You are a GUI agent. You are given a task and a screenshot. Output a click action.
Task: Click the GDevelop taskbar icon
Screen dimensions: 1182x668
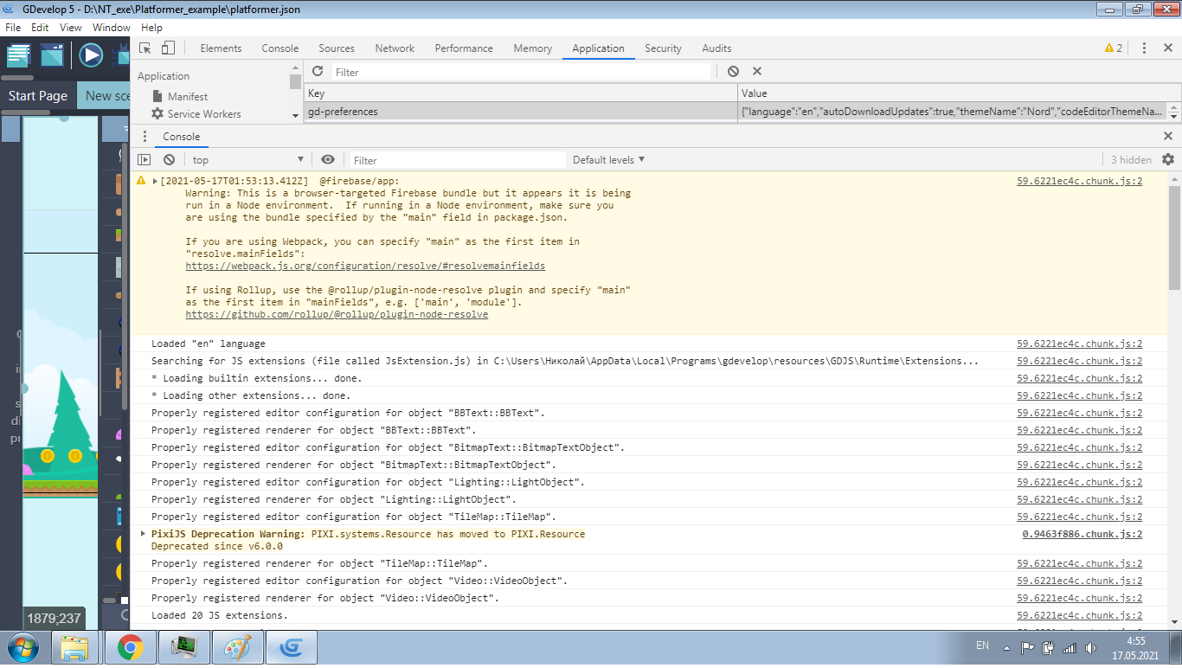click(x=292, y=647)
